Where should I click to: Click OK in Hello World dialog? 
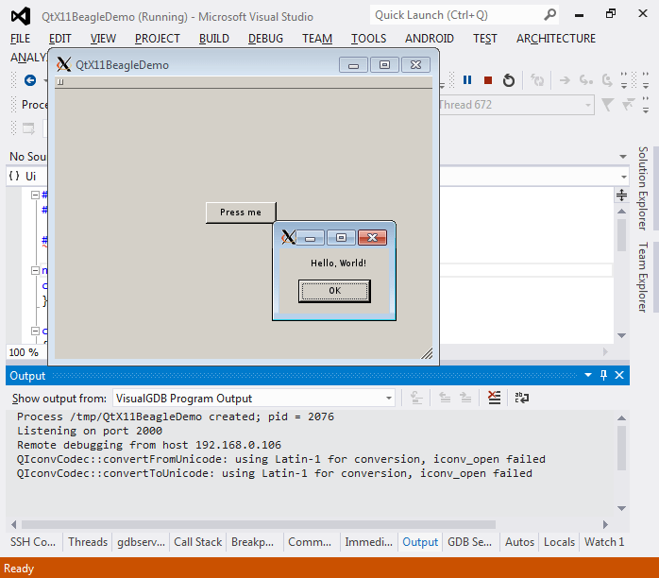334,291
